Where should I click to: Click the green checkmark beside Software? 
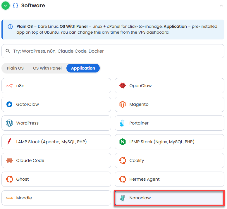click(x=6, y=6)
